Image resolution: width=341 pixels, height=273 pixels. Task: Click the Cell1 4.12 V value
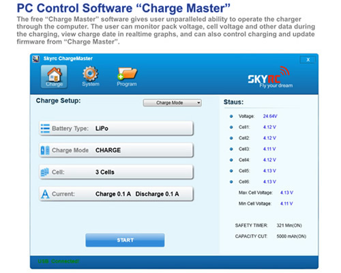coord(269,127)
